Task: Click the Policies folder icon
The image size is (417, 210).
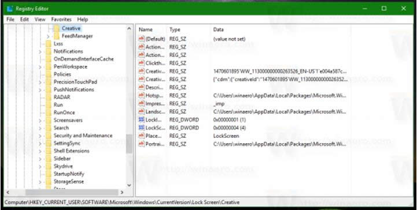Action: [49, 74]
